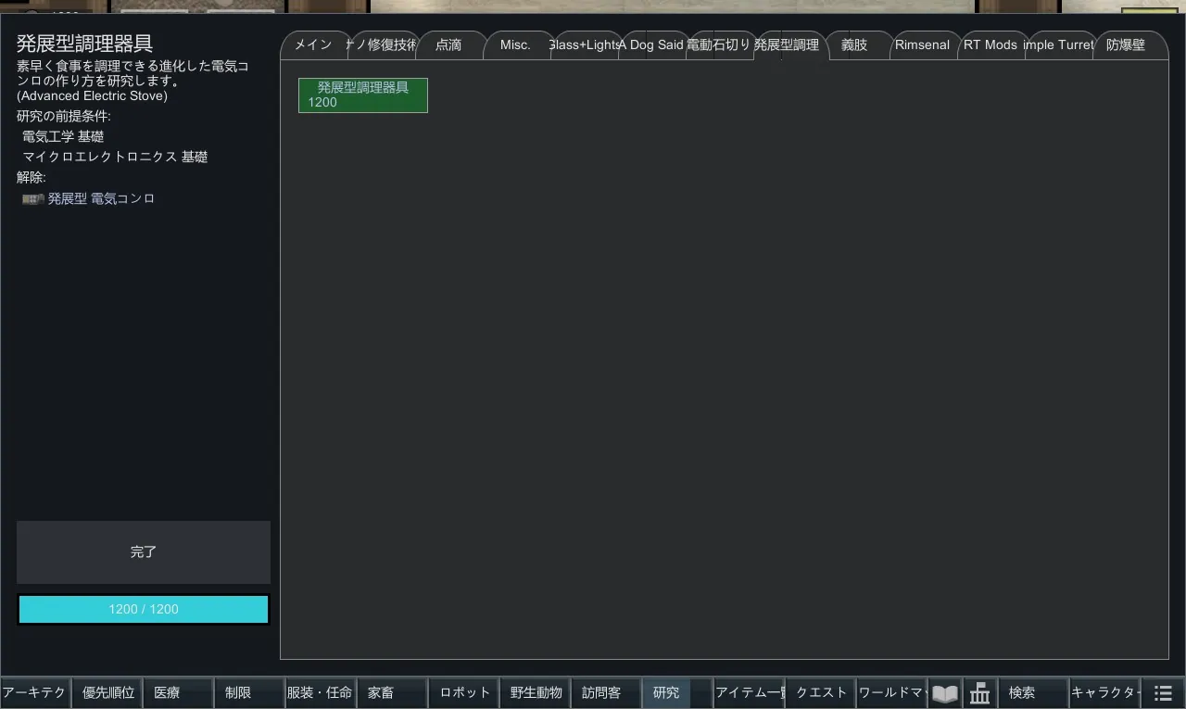Click the 発展型 電気コンロ unlock entry
This screenshot has width=1186, height=709.
tap(101, 198)
